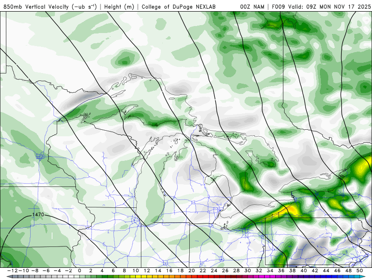Click the '46' color scale label
Screen dimensions: 372x279
338,271
